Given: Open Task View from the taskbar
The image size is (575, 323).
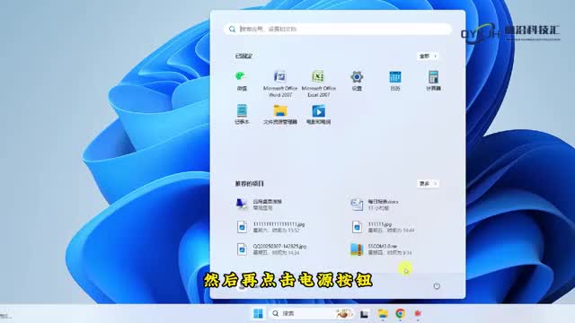Looking at the screenshot, I should 364,314.
